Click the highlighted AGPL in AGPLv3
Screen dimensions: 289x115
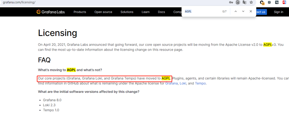[x=267, y=45]
